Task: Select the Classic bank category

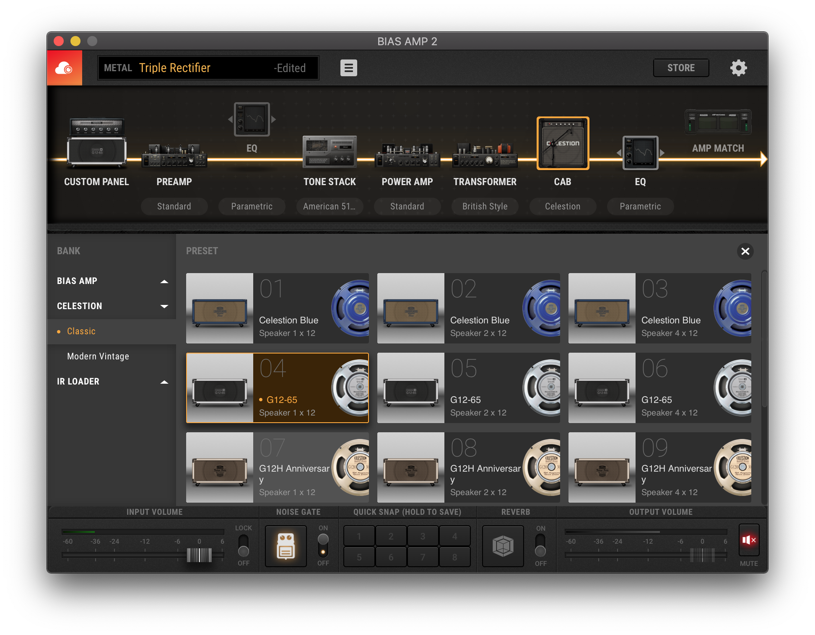Action: click(112, 331)
